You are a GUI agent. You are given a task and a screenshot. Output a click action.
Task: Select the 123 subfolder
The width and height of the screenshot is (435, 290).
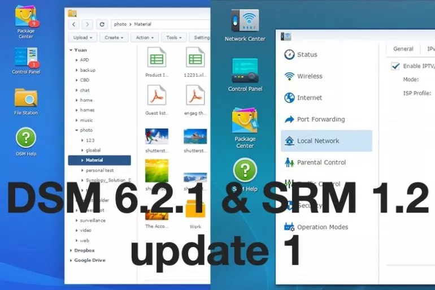point(90,140)
